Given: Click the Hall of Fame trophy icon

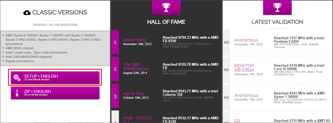Looking at the screenshot, I should (166, 7).
